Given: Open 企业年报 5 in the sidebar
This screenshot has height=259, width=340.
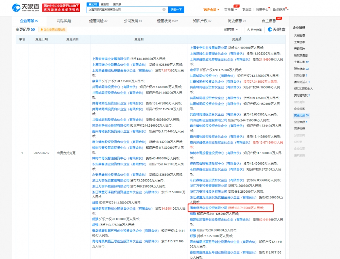Looking at the screenshot, I should (301, 122).
